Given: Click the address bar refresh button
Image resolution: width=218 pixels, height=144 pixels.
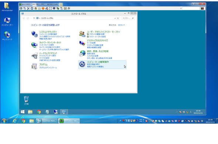Looking at the screenshot, I should [x=118, y=18].
